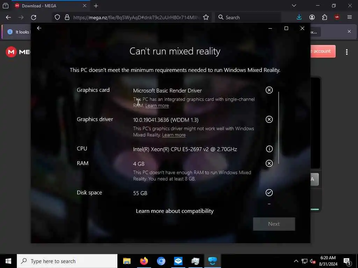The image size is (358, 268).
Task: Click the Microsoft Basic Render Driver text
Action: point(167,91)
